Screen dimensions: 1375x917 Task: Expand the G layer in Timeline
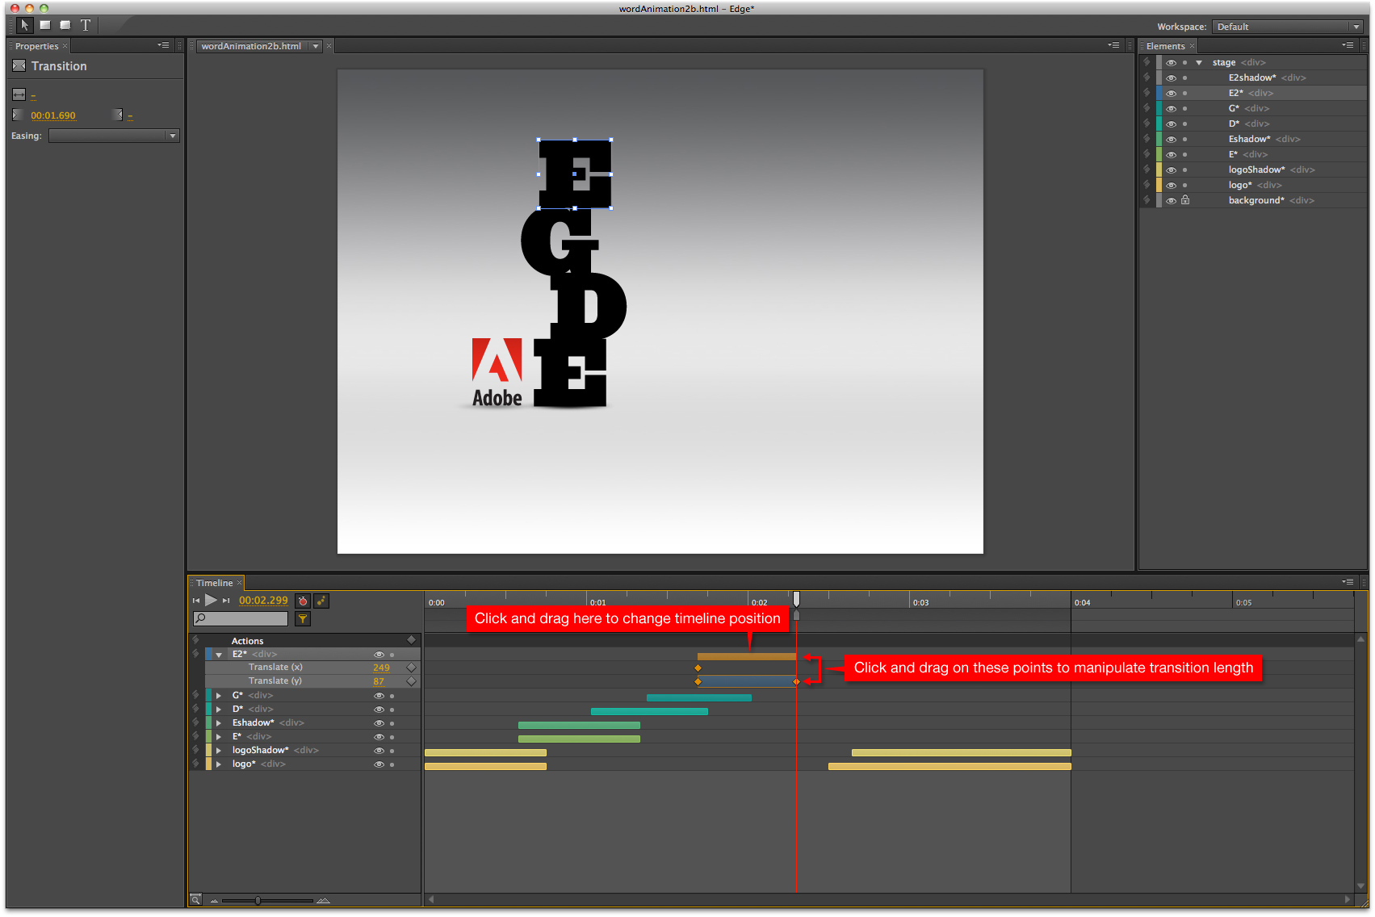point(219,695)
